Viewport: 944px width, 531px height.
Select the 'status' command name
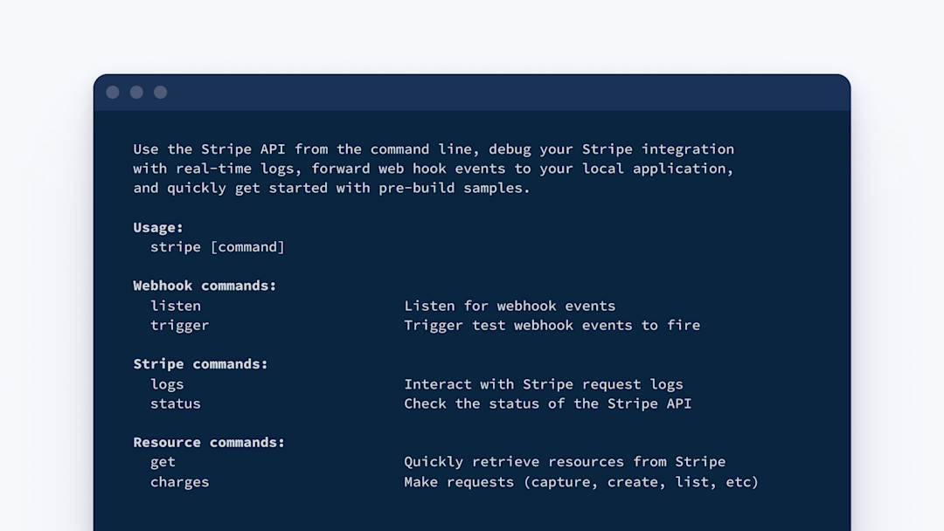coord(175,403)
